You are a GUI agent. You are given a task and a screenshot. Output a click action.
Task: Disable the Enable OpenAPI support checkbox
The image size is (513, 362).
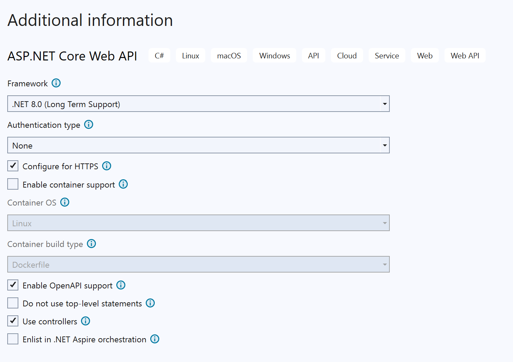(x=13, y=285)
